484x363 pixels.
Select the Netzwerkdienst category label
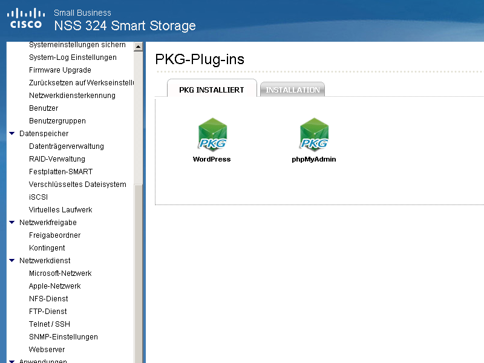[45, 261]
